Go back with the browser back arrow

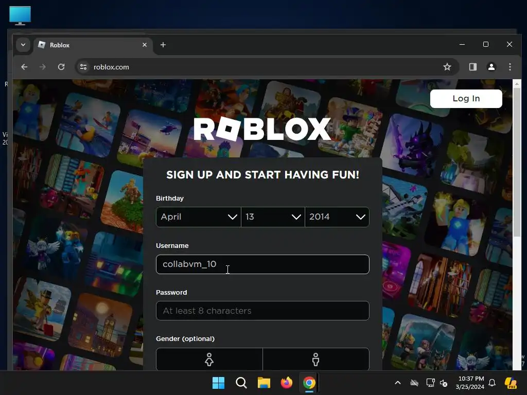pos(24,67)
